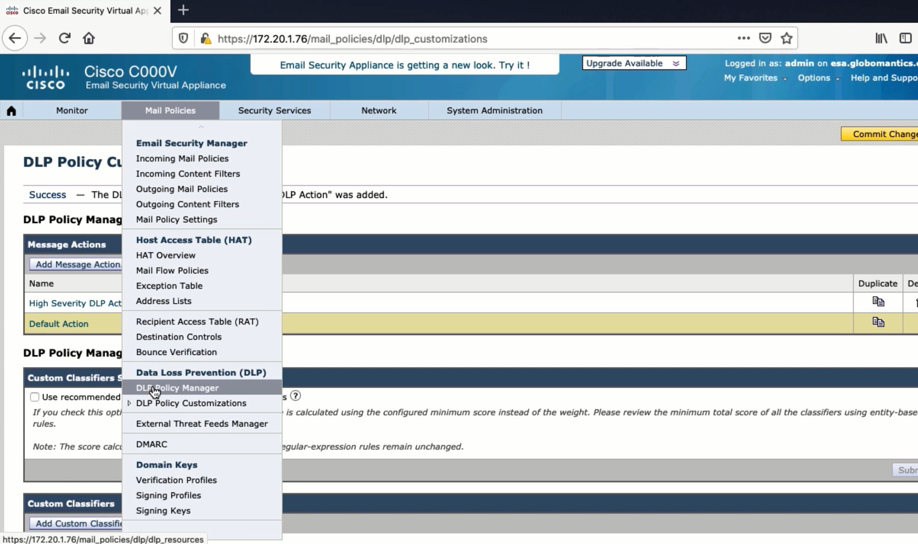Save page to Pocket icon
The height and width of the screenshot is (544, 918).
tap(765, 38)
